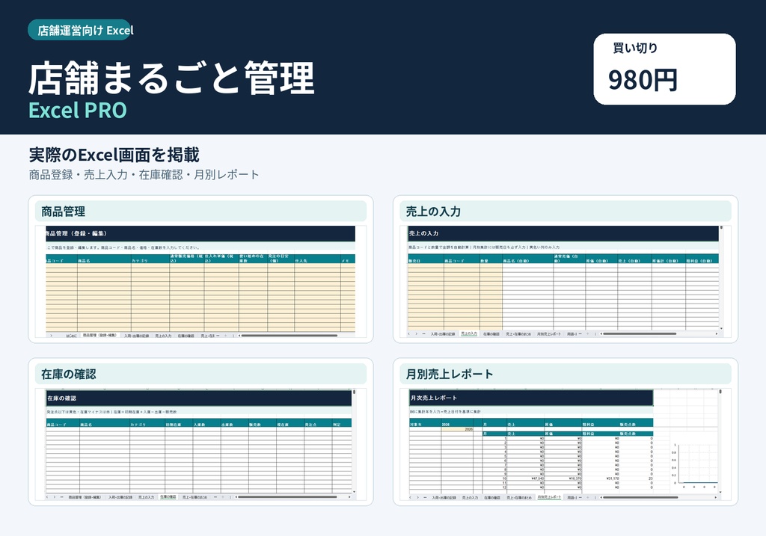This screenshot has width=766, height=536.
Task: Click the 店舗まるごと管理 title
Action: 171,78
